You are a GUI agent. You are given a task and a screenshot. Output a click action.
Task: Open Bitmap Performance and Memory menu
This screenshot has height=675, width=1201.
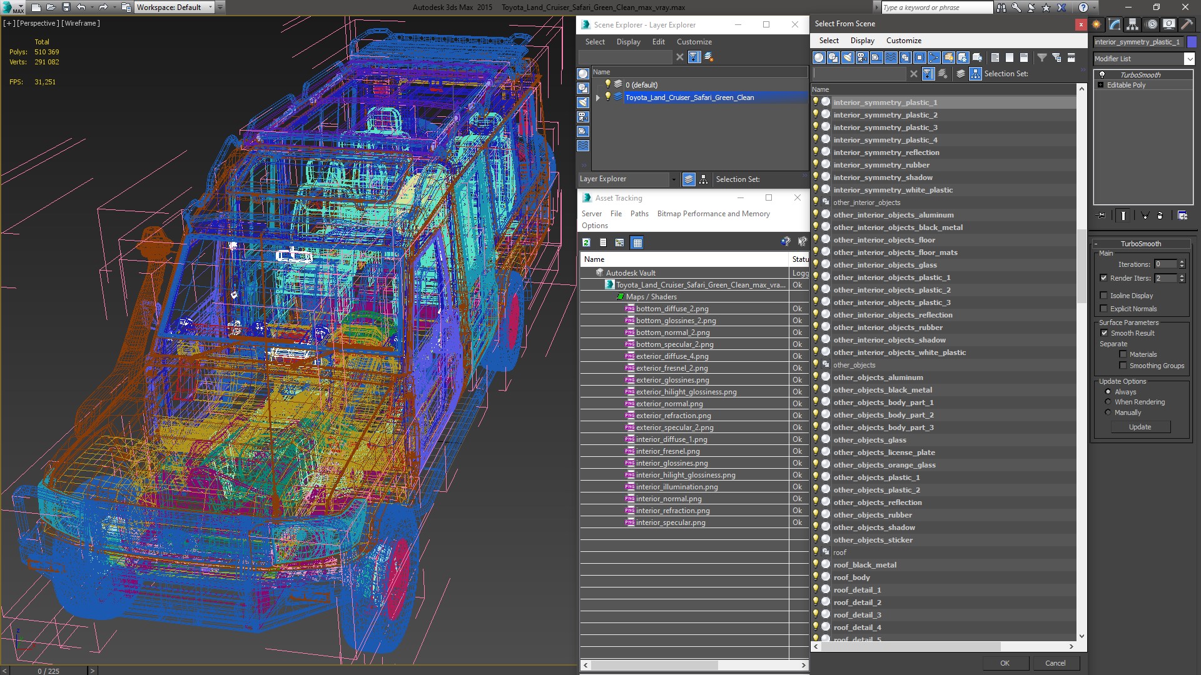(x=713, y=214)
